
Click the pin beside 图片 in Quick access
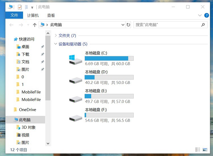coord(43,69)
